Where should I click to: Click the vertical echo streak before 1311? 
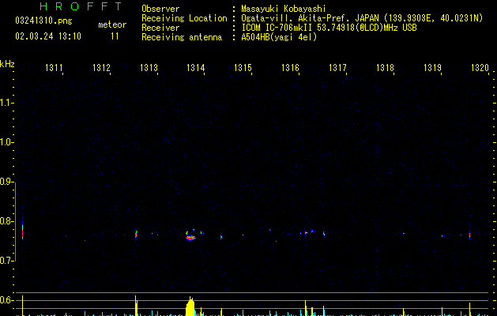22,231
